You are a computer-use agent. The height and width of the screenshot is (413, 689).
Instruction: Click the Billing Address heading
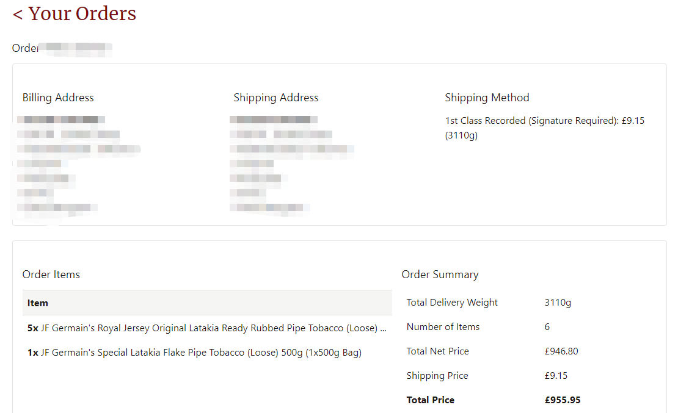[x=58, y=98]
